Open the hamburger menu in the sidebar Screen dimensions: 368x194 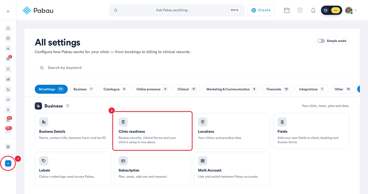click(x=8, y=11)
